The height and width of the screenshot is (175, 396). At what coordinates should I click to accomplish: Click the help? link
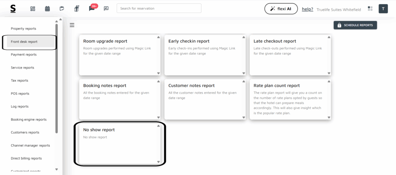[307, 9]
